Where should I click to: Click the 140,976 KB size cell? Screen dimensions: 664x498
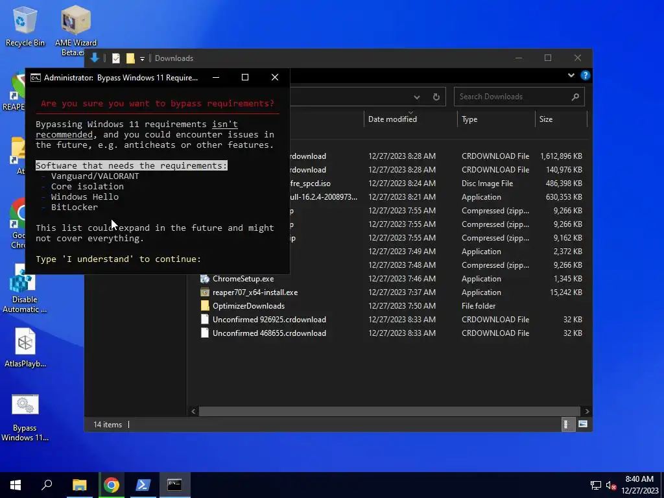[564, 170]
